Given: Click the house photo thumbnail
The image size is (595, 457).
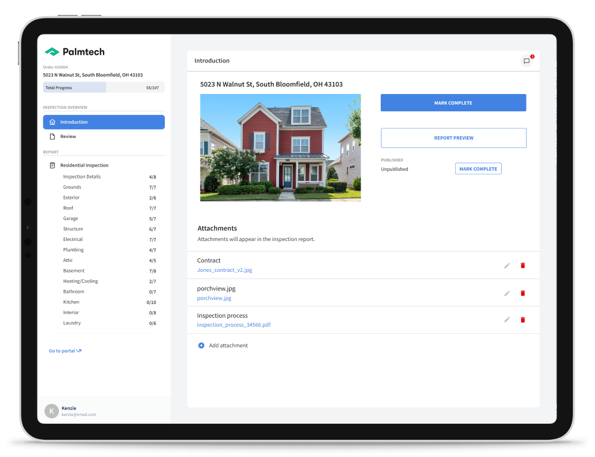Looking at the screenshot, I should (280, 148).
